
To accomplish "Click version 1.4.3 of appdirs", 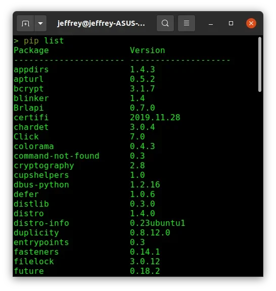I will click(x=142, y=70).
